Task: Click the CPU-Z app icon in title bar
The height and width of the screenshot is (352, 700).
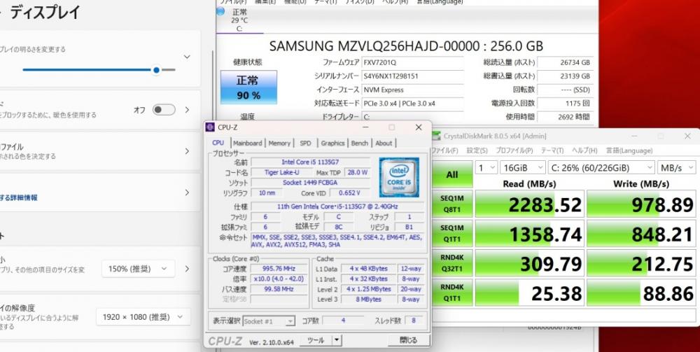Action: point(210,127)
